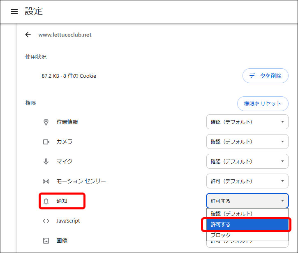Click the 設定 page title
The image size is (298, 253).
point(34,11)
